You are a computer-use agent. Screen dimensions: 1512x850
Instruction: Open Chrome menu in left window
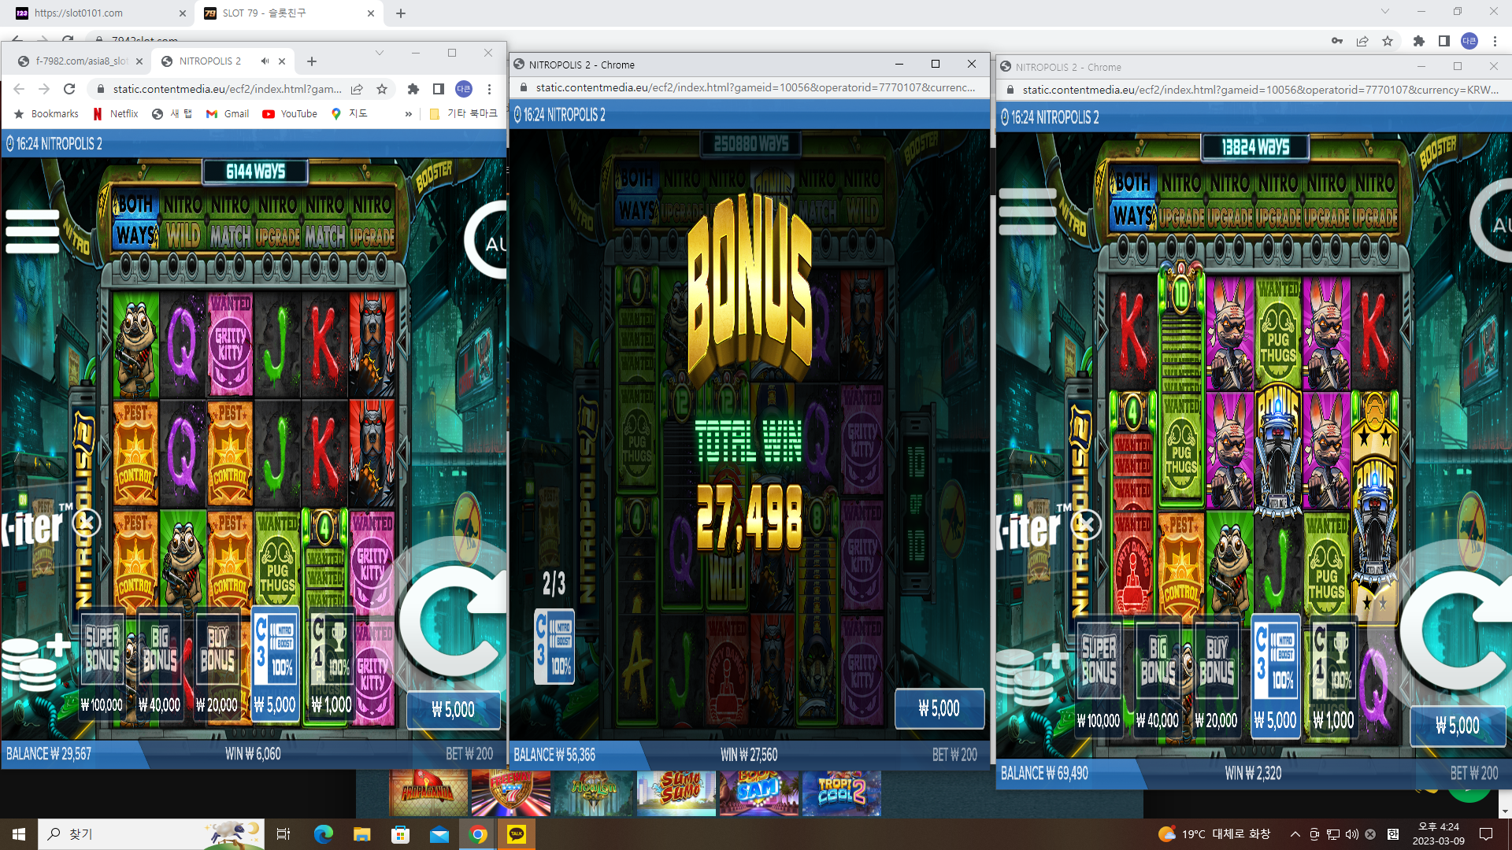(489, 89)
